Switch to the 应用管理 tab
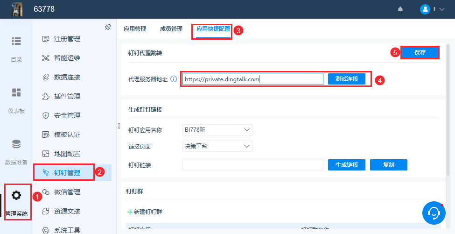The width and height of the screenshot is (455, 234). (x=135, y=29)
